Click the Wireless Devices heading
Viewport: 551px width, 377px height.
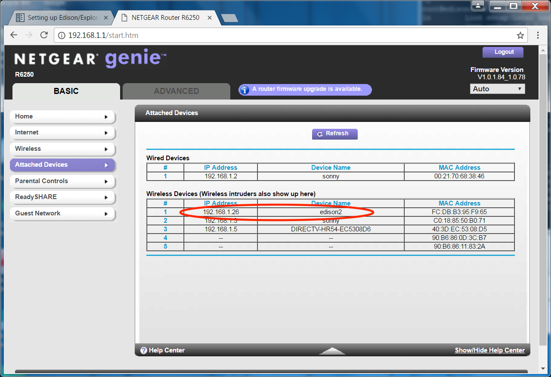click(231, 194)
